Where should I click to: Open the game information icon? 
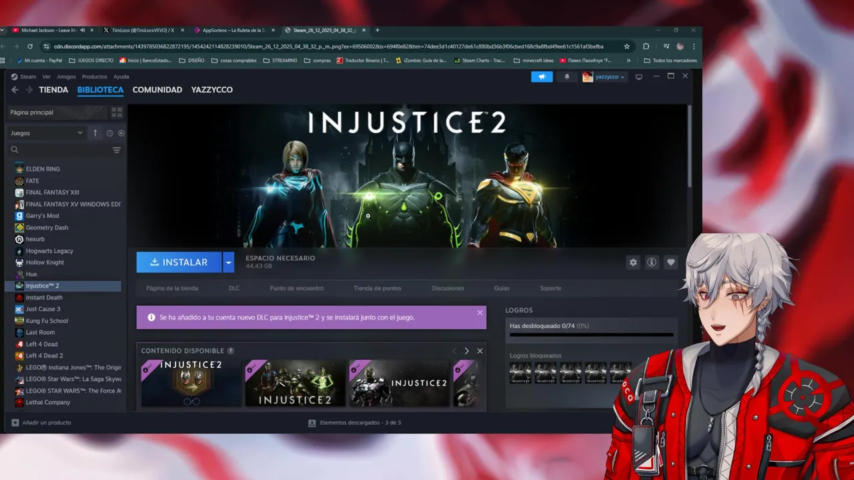coord(652,263)
